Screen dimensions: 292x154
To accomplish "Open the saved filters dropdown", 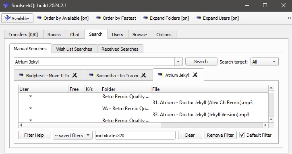I will coord(72,135).
